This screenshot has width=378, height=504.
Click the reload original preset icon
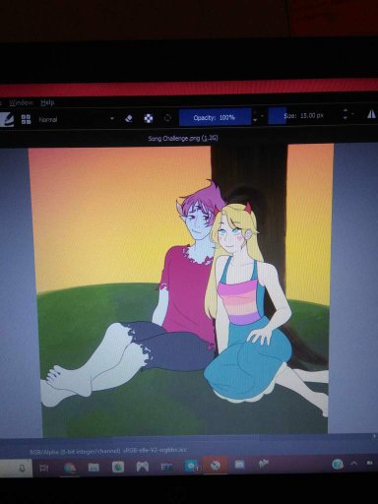click(167, 118)
